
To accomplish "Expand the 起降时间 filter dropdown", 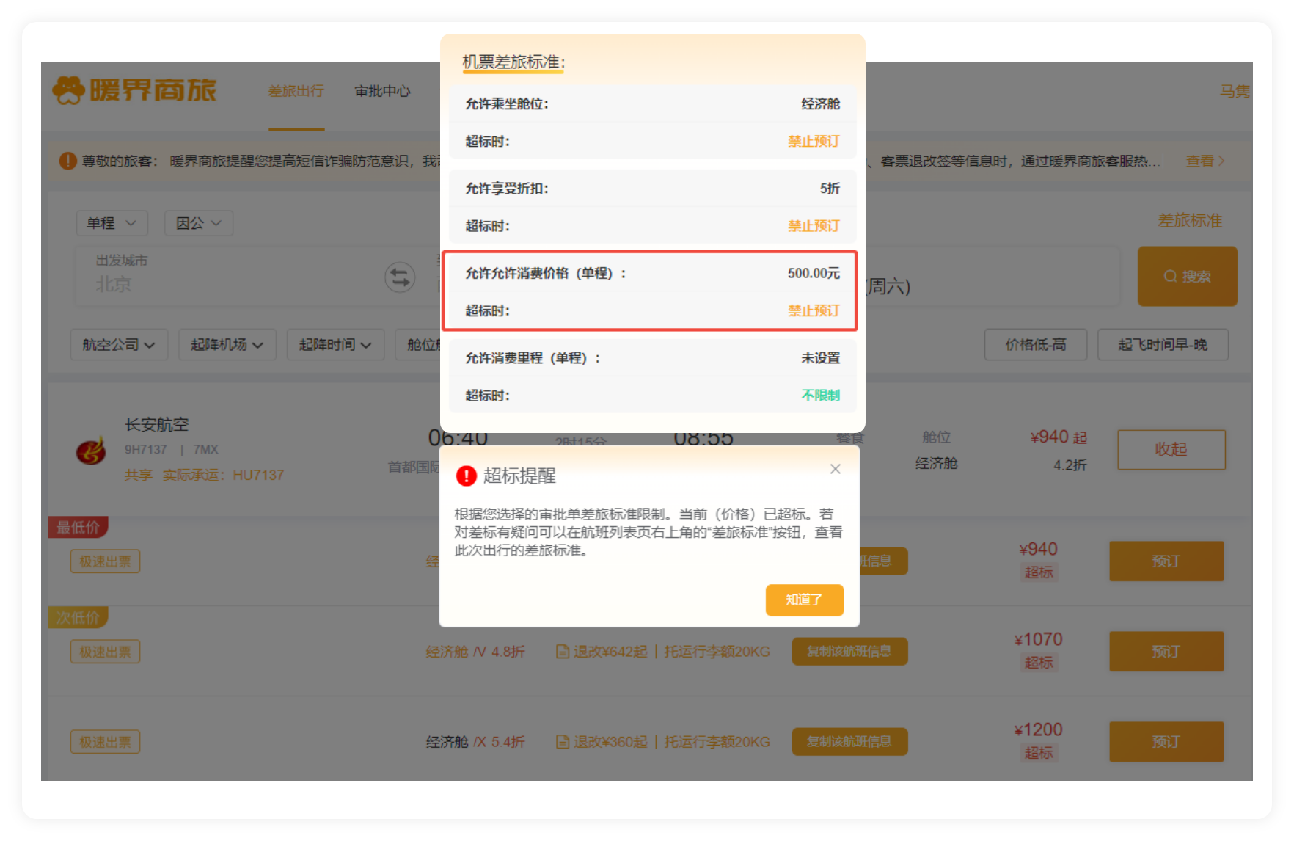I will [x=335, y=345].
